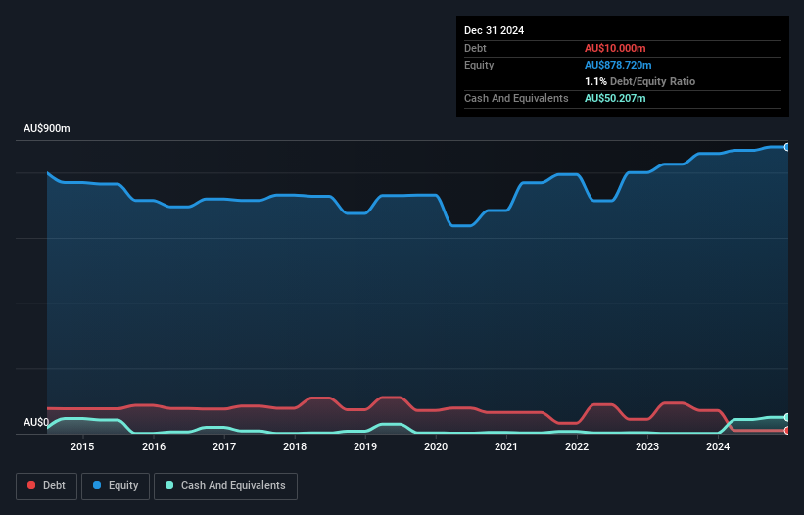Click the Dec 31 2024 tooltip date
The image size is (804, 515).
tap(494, 30)
